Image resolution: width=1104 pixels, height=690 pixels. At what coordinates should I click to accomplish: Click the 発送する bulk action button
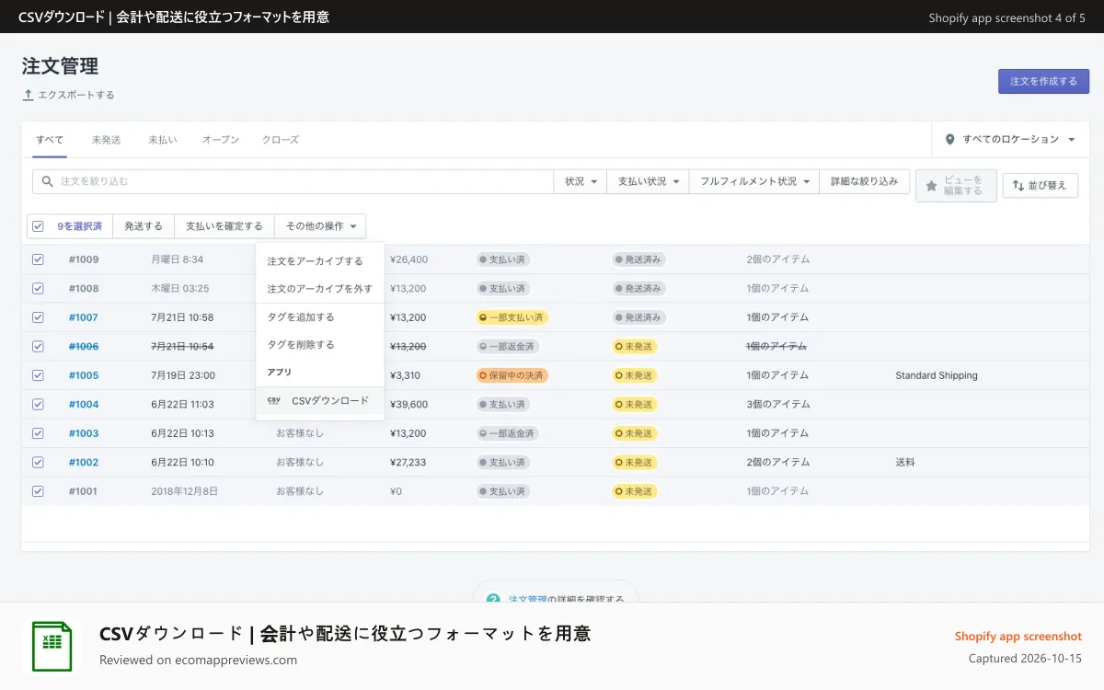(144, 226)
